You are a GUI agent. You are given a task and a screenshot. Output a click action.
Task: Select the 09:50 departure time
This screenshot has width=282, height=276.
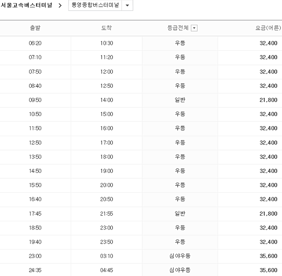[x=35, y=100]
